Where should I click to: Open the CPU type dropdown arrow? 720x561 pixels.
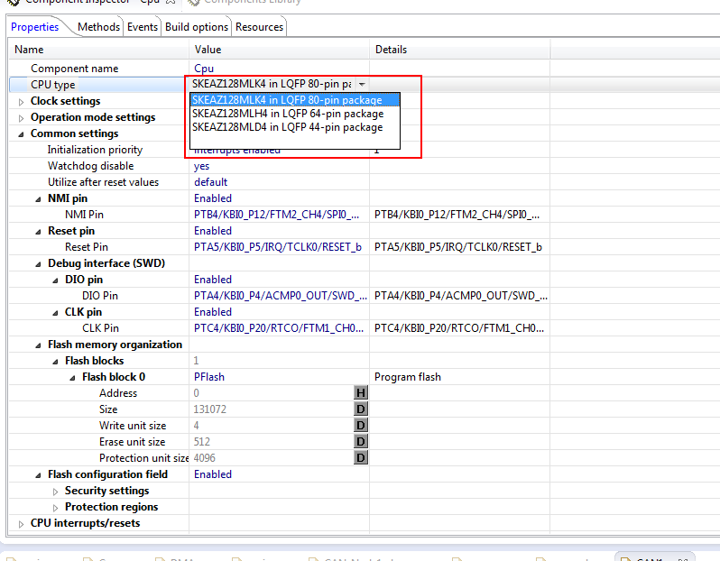coord(362,85)
